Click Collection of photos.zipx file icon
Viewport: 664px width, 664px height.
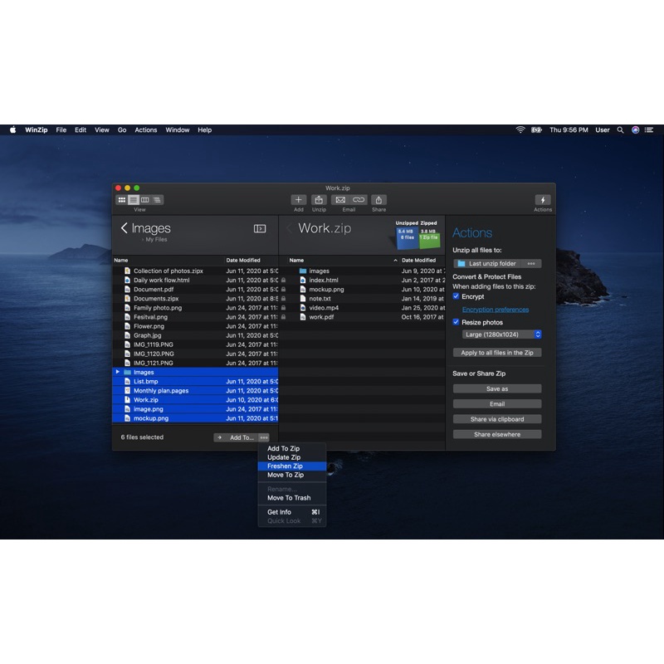point(128,271)
